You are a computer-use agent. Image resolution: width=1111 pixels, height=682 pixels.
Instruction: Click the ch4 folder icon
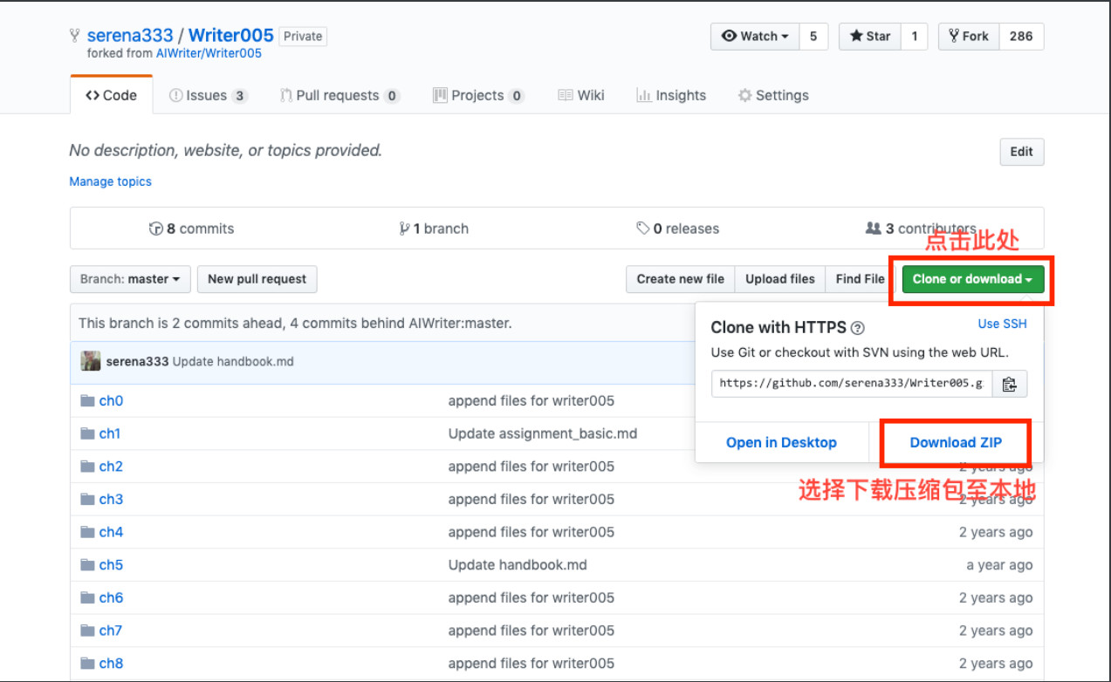[87, 532]
